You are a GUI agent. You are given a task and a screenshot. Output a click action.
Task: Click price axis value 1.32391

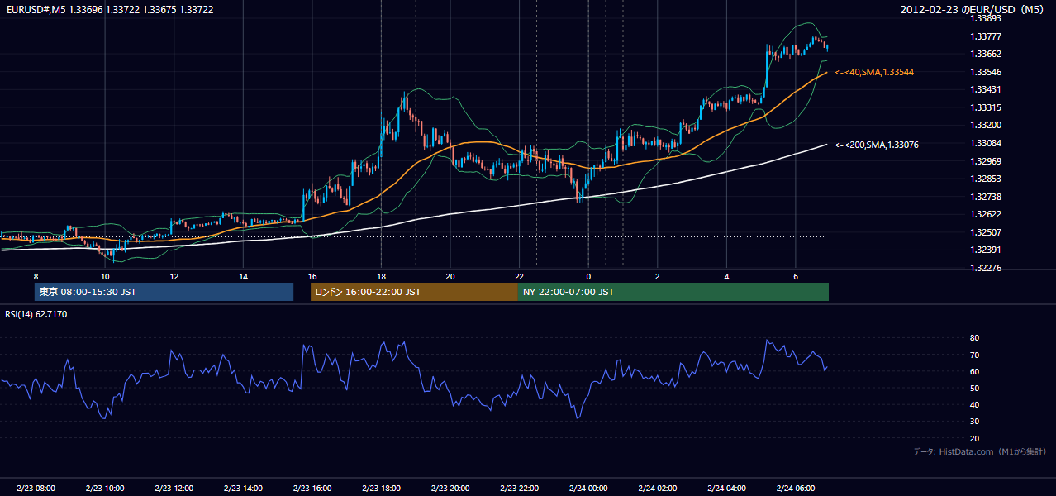tap(985, 250)
